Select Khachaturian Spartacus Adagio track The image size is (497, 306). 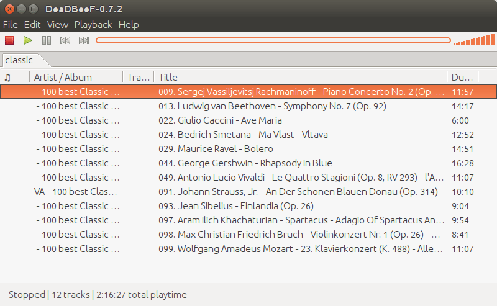(x=248, y=220)
